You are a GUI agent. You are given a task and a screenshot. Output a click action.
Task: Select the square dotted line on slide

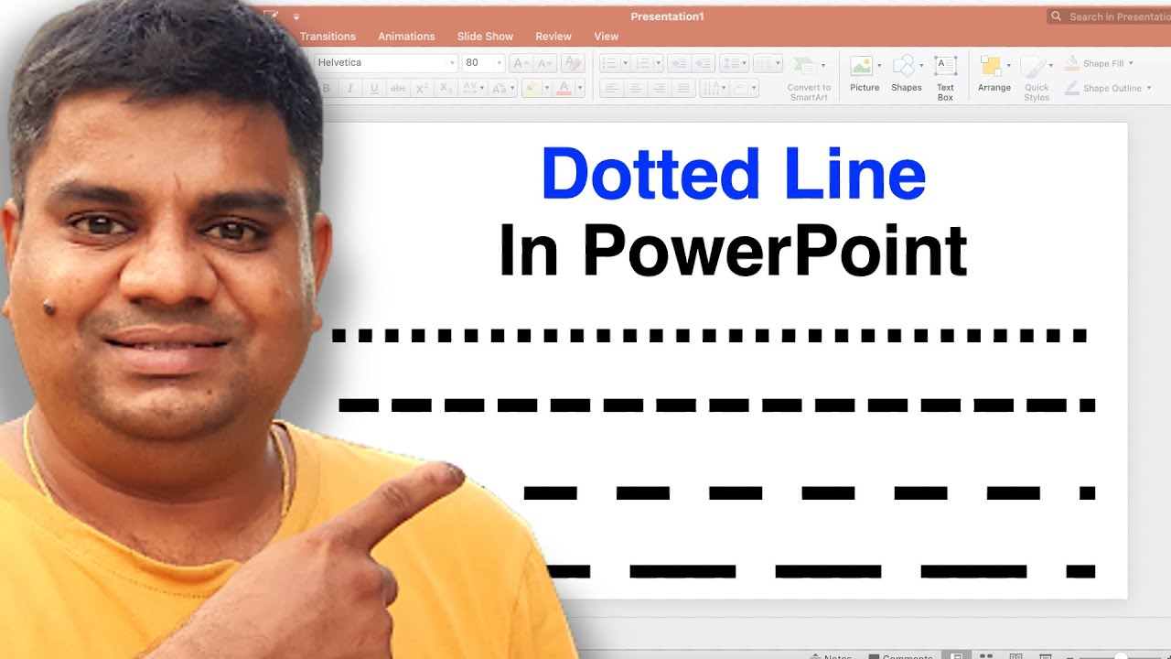[710, 336]
